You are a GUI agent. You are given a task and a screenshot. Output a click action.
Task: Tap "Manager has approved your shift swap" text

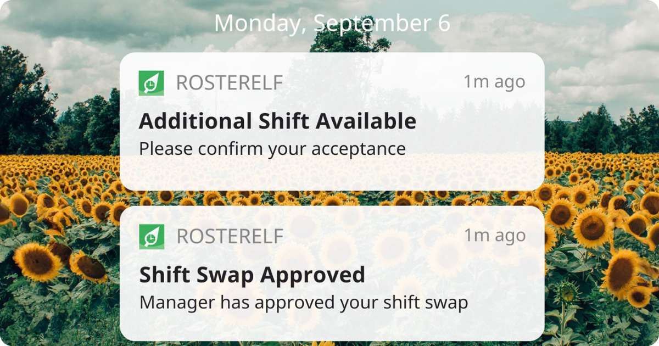coord(304,303)
